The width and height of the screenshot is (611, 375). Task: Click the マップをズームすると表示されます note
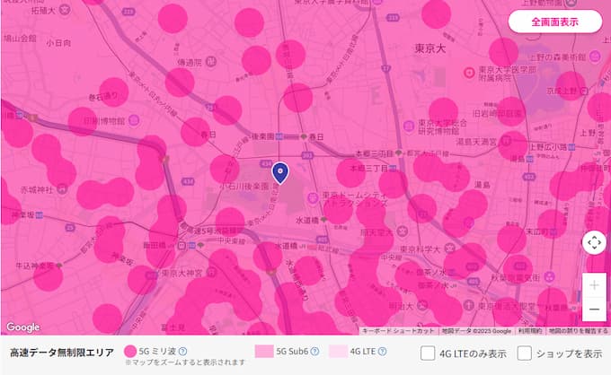click(185, 362)
